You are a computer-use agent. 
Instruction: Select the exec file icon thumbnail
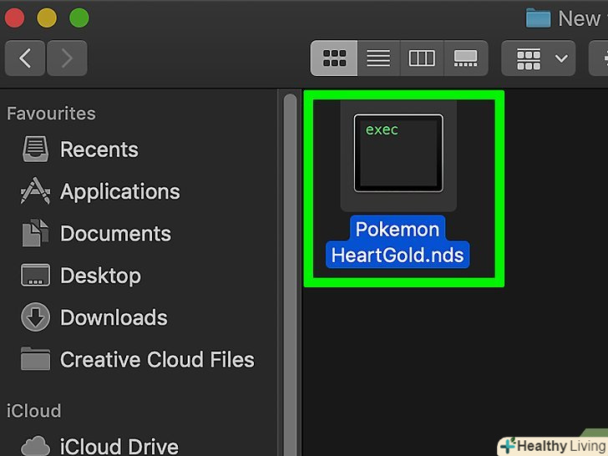point(398,153)
